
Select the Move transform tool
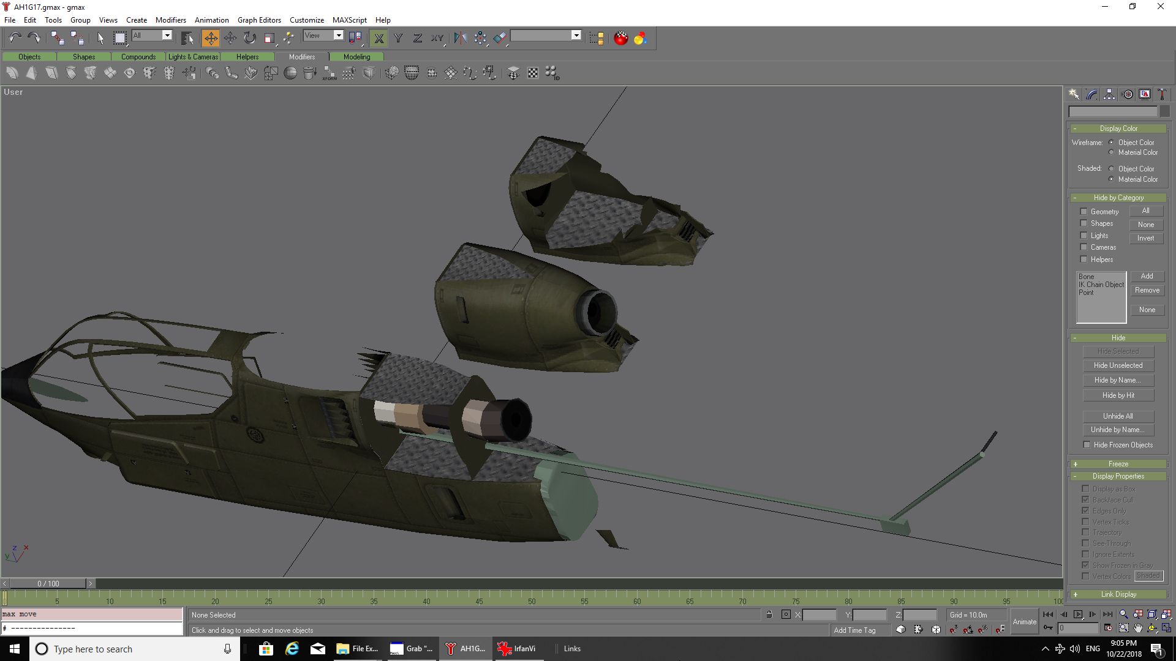pos(210,39)
